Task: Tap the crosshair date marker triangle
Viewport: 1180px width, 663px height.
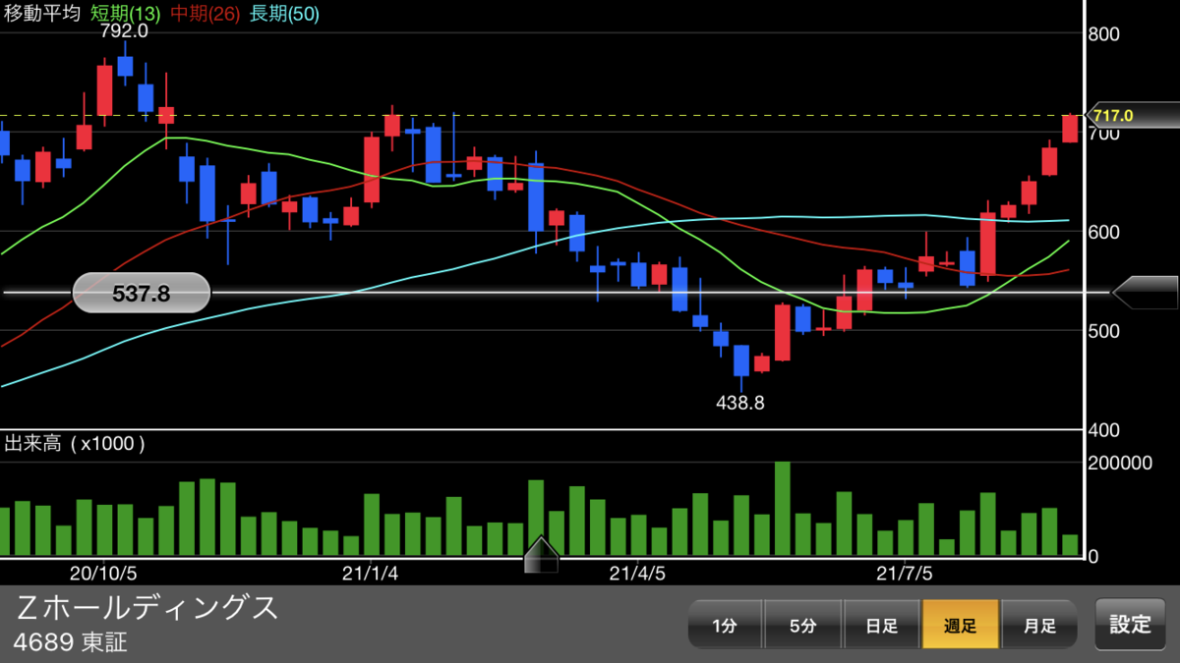Action: pyautogui.click(x=541, y=555)
